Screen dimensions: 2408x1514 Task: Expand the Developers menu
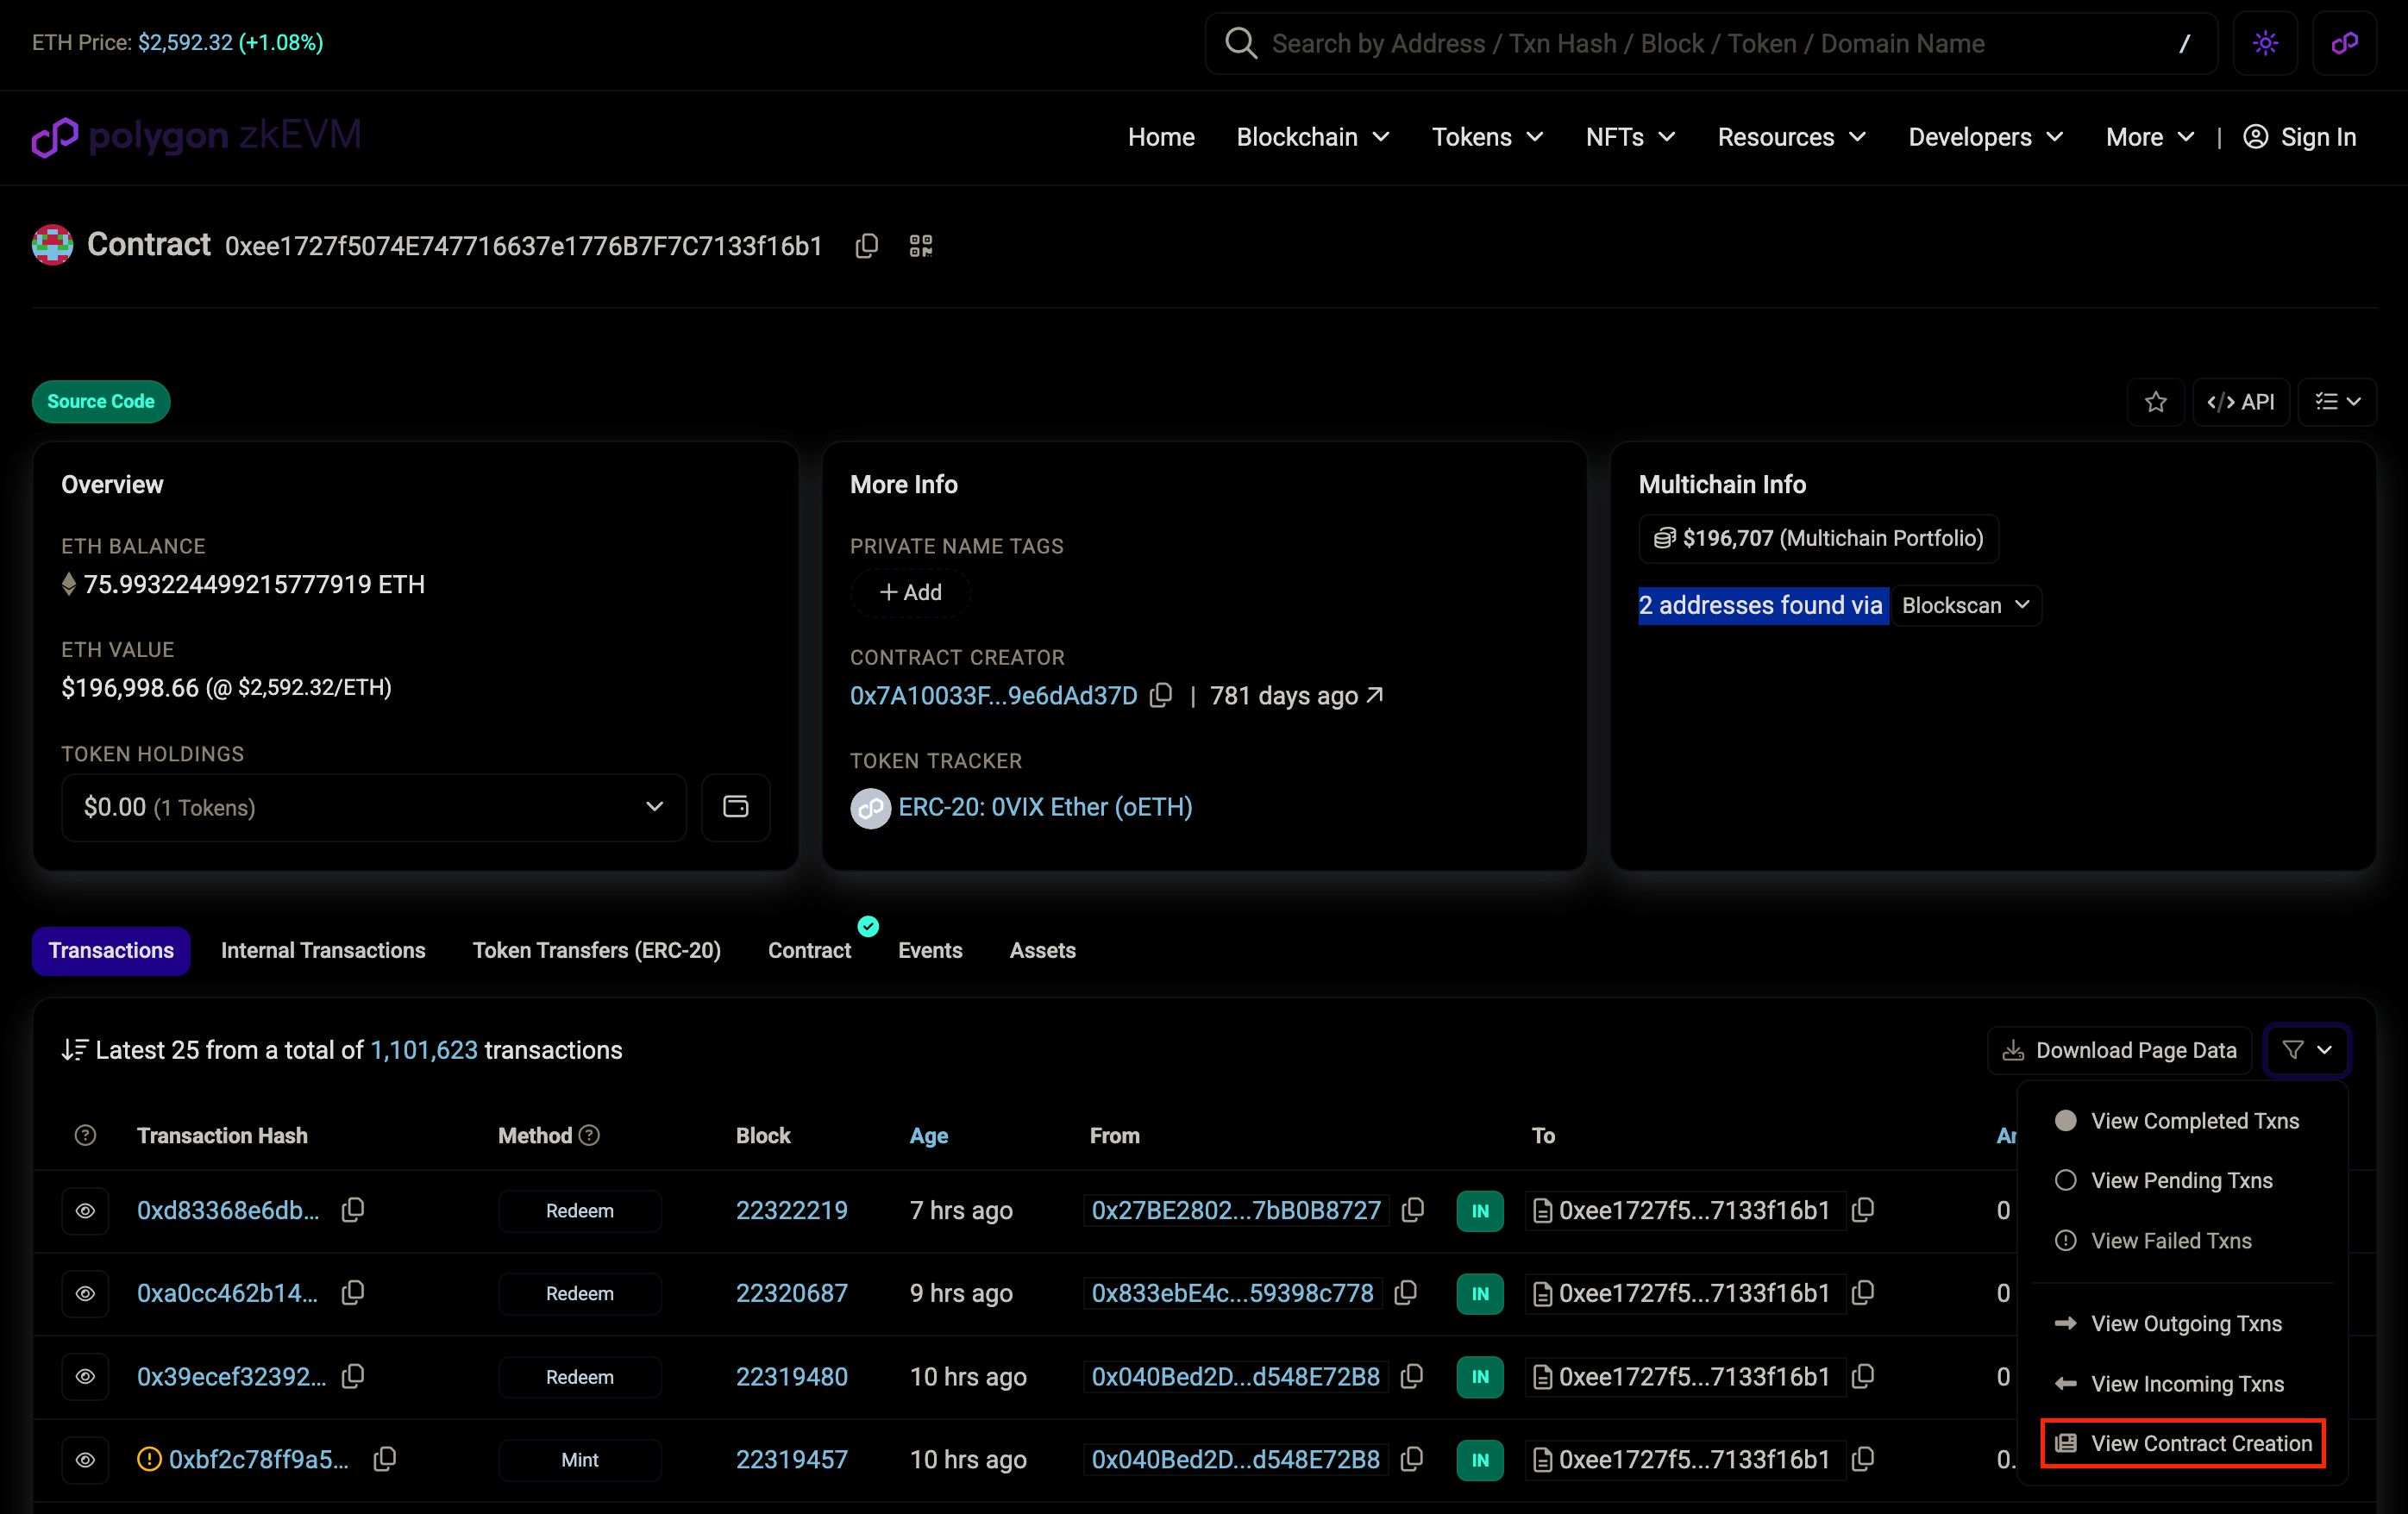(1985, 137)
